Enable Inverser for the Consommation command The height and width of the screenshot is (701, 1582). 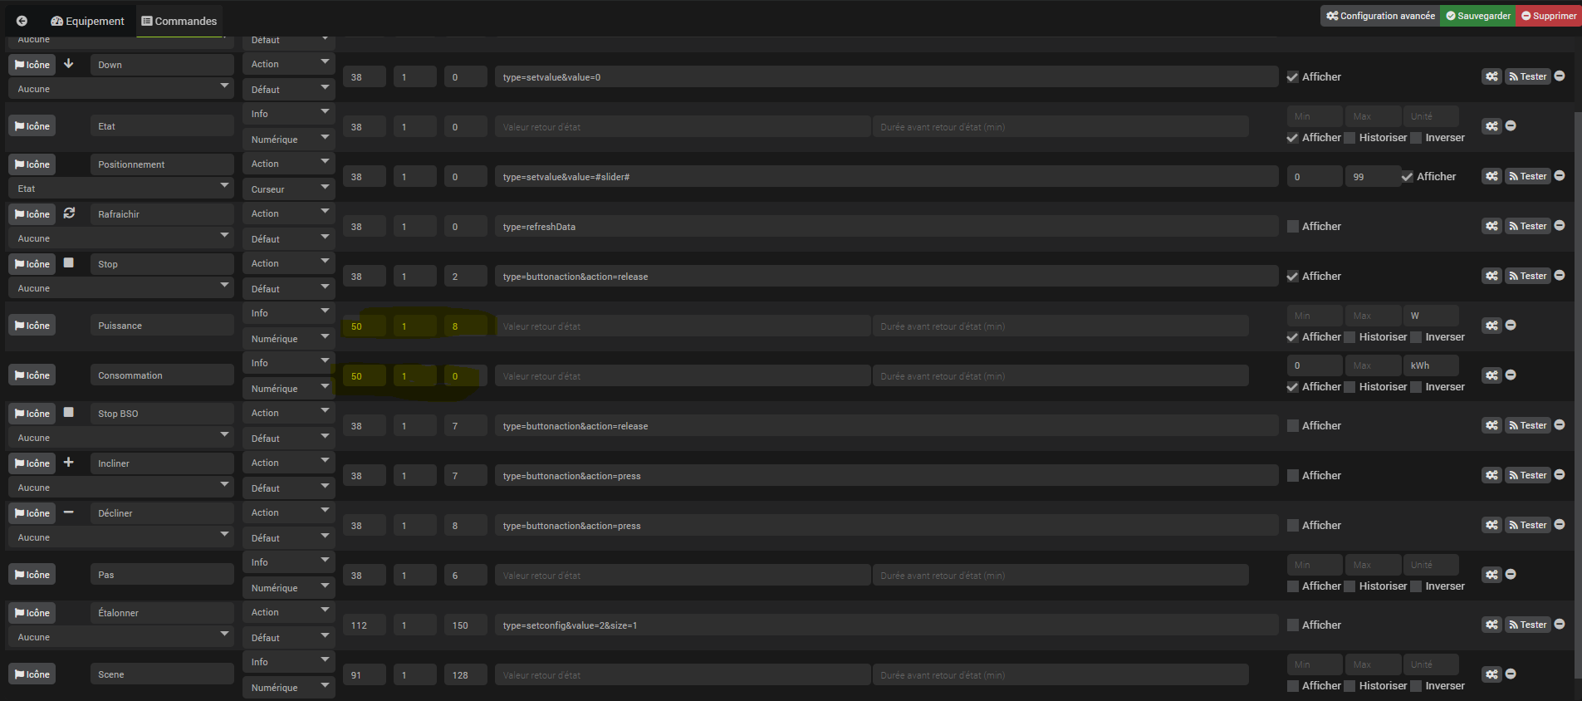(1416, 387)
